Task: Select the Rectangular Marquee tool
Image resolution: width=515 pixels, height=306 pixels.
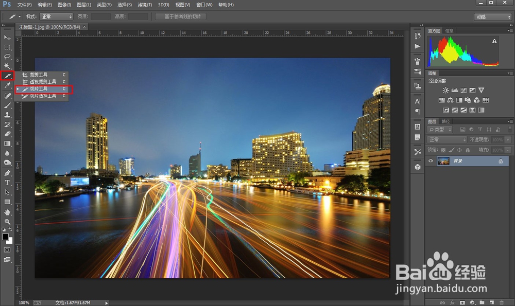Action: click(7, 47)
